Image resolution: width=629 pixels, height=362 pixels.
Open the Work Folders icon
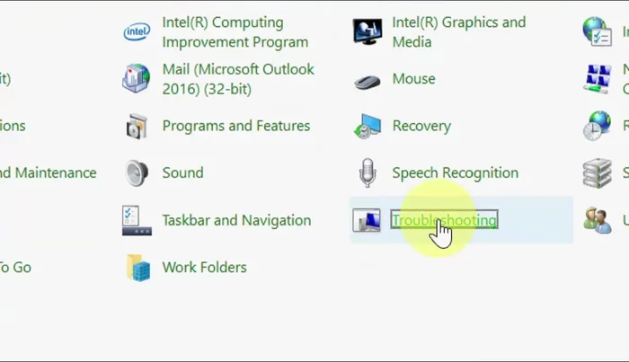click(137, 268)
